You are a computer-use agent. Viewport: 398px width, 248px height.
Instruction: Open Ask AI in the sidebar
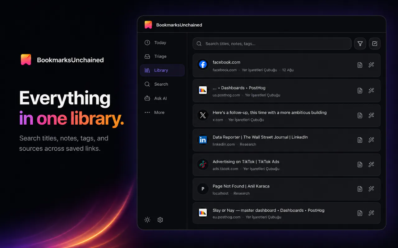(162, 98)
